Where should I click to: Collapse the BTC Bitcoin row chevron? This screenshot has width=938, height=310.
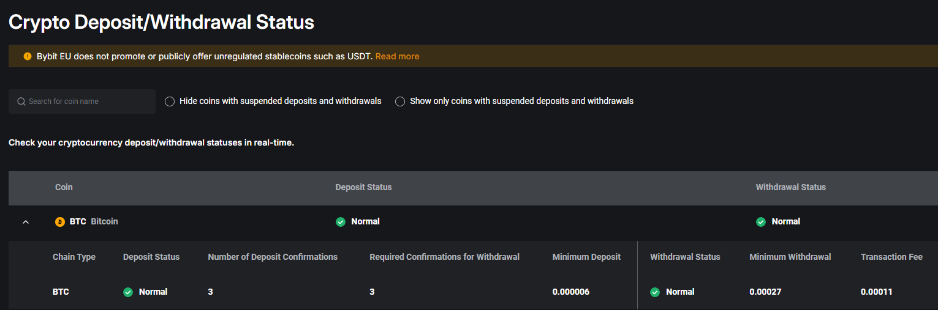click(26, 222)
